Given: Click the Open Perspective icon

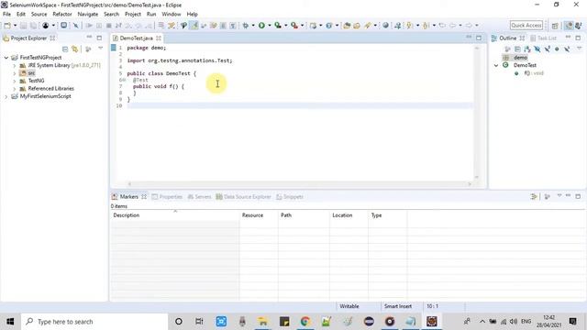Looking at the screenshot, I should coord(555,26).
